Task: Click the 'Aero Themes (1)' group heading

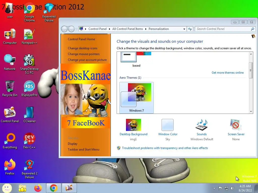Action: pos(130,77)
